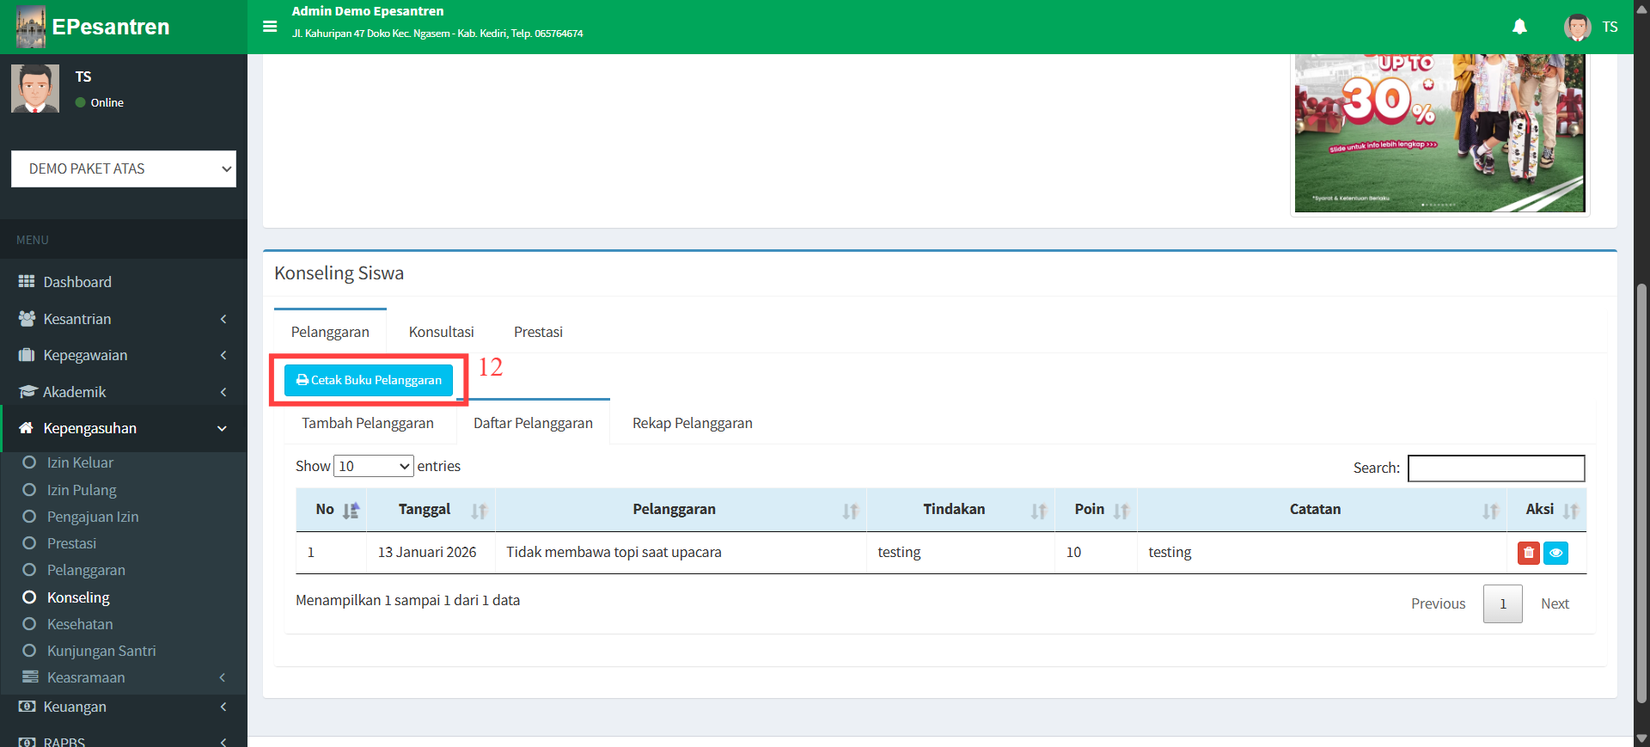Select the Kesehatan menu item
The height and width of the screenshot is (747, 1650).
(80, 624)
